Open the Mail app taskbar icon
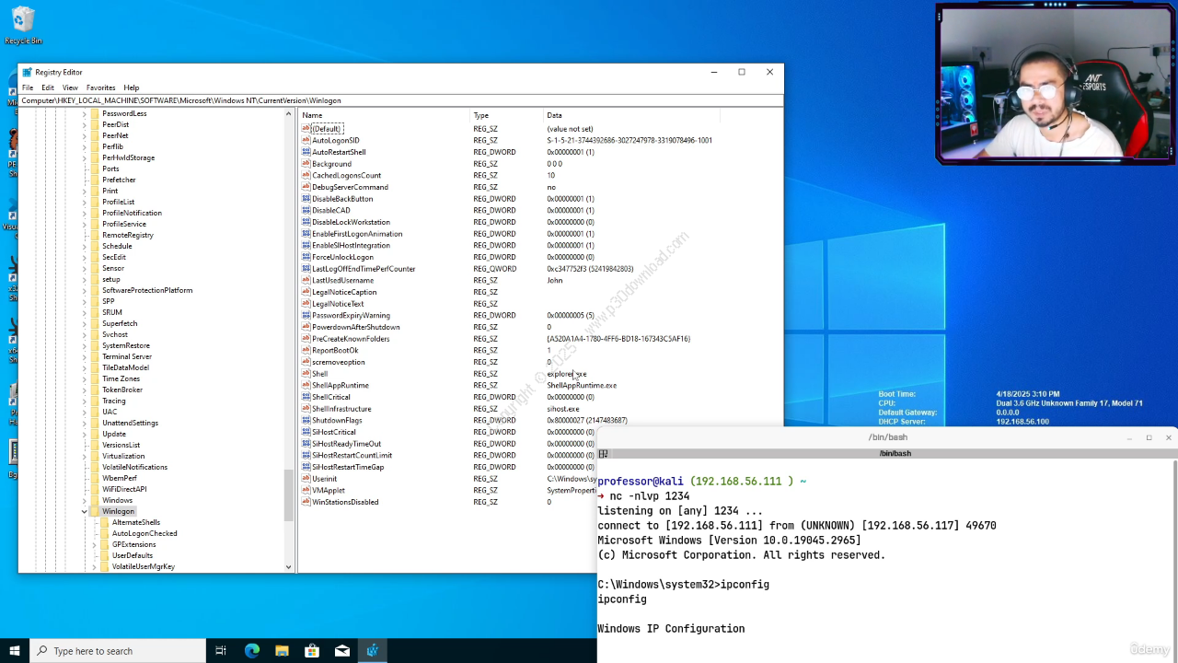1178x663 pixels. pos(342,651)
